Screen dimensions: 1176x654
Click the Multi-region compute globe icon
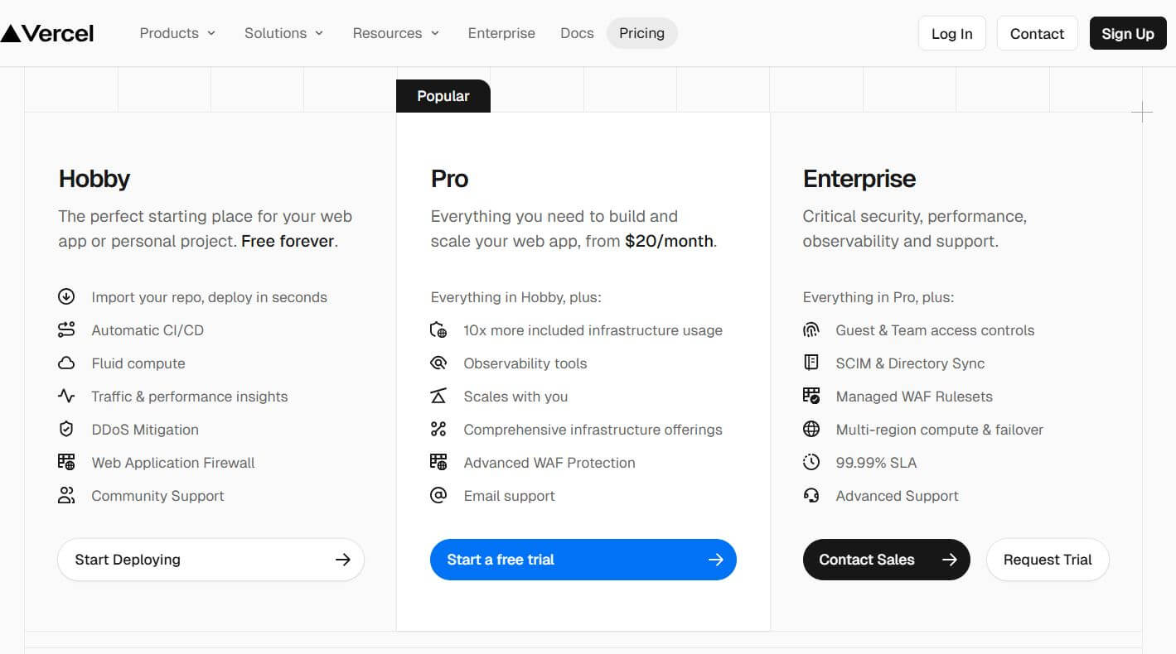[811, 430]
